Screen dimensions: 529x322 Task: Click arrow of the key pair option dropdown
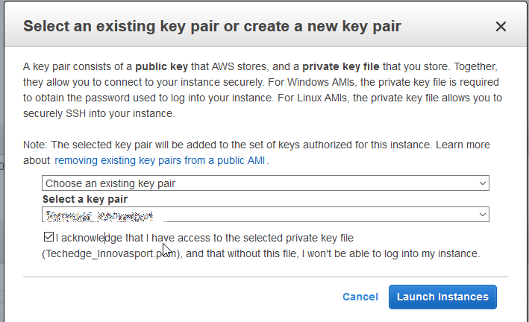[x=483, y=183]
